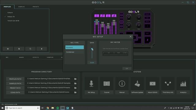Viewport: 196px width, 110px height.
Task: Select the Fallout 76 profile
Action: click(11, 16)
